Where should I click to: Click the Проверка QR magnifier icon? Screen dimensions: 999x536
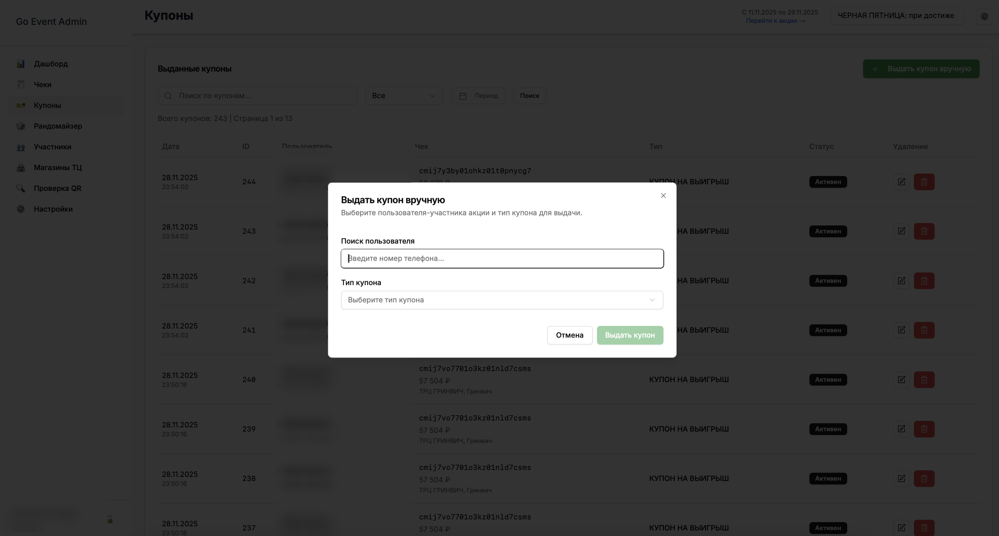(21, 188)
